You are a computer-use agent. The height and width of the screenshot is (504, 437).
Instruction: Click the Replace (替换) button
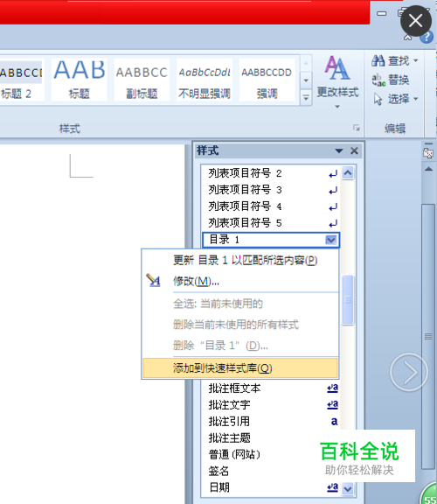(391, 80)
